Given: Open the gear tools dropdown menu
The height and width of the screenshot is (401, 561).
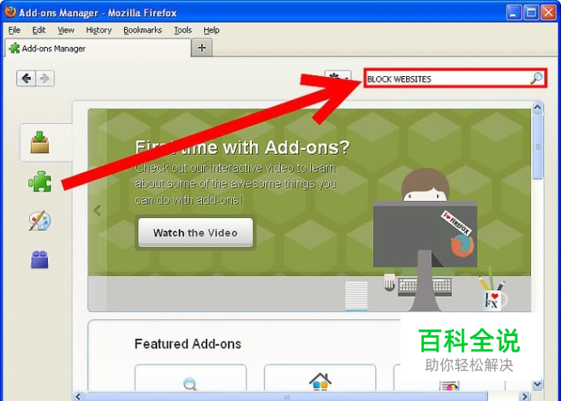Looking at the screenshot, I should (x=337, y=77).
